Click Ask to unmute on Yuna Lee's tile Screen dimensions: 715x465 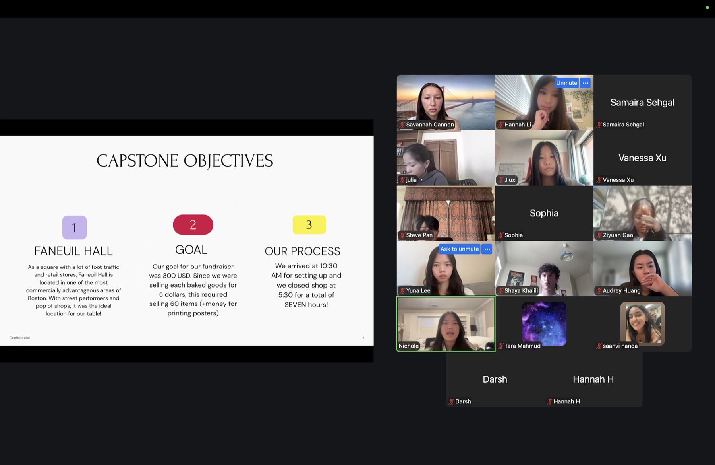point(460,249)
